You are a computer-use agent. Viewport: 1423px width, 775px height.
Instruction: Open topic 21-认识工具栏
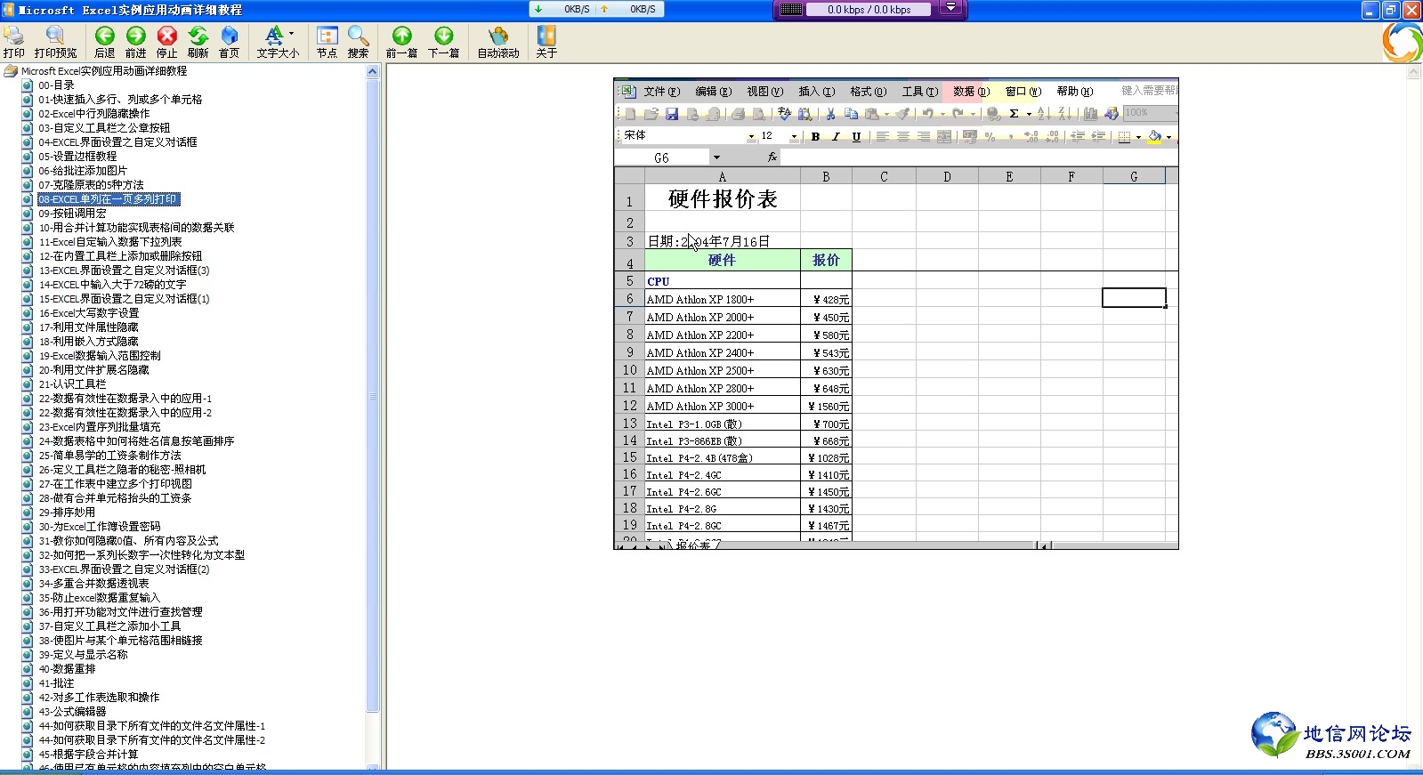(x=72, y=384)
